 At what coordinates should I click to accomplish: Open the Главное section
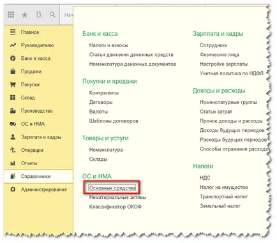[x=30, y=32]
